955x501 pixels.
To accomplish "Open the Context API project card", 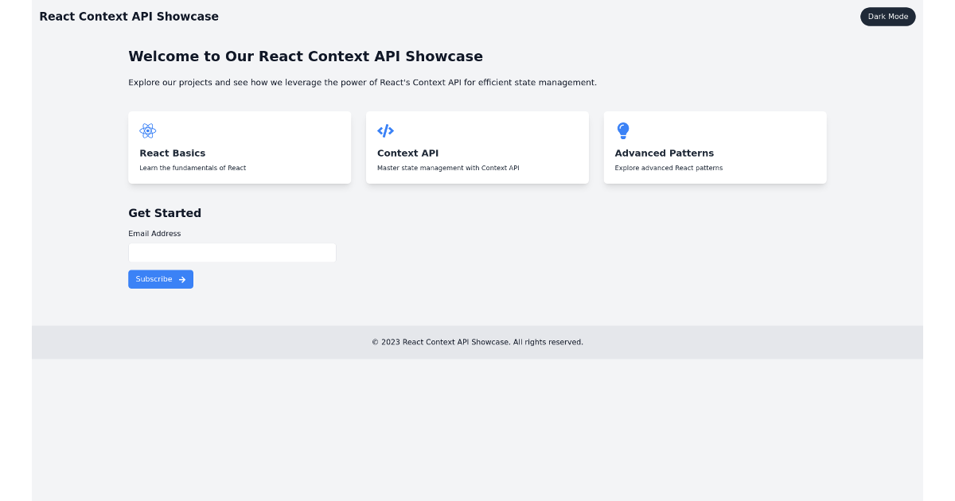I will [477, 147].
